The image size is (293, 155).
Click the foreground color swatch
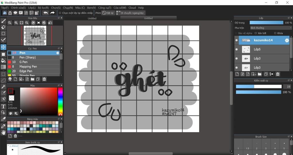11,91
